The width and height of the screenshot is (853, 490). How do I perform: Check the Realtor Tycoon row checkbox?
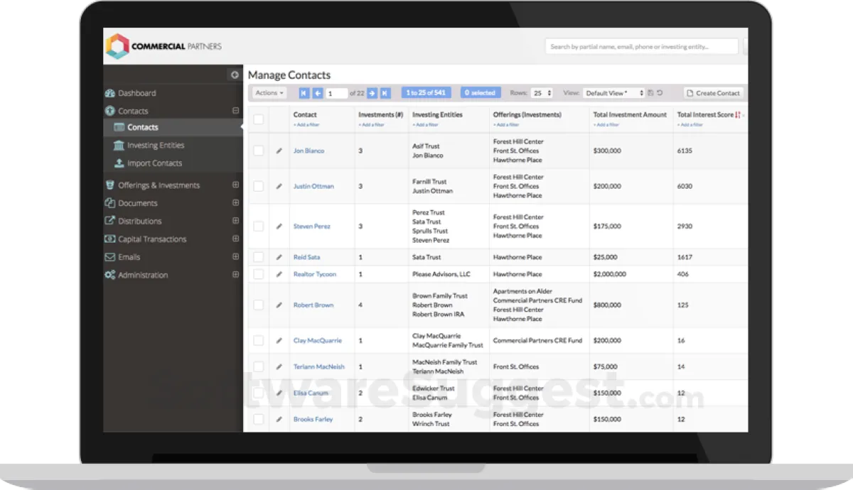pos(258,274)
